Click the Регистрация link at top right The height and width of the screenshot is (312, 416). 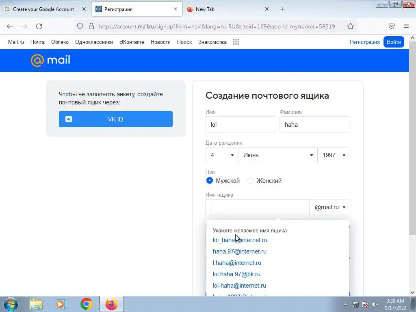tap(364, 42)
